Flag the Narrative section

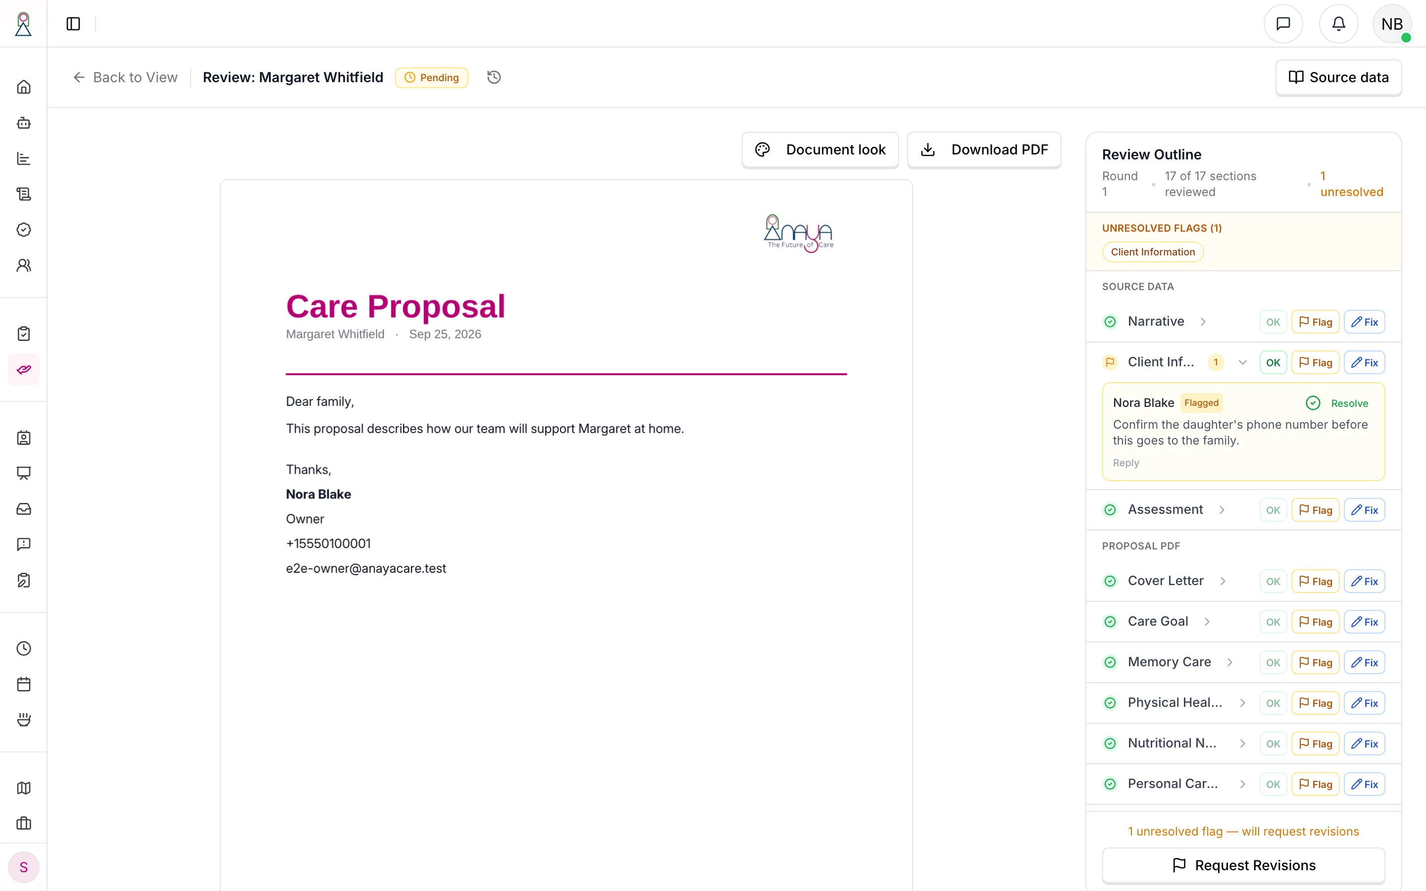click(1315, 322)
